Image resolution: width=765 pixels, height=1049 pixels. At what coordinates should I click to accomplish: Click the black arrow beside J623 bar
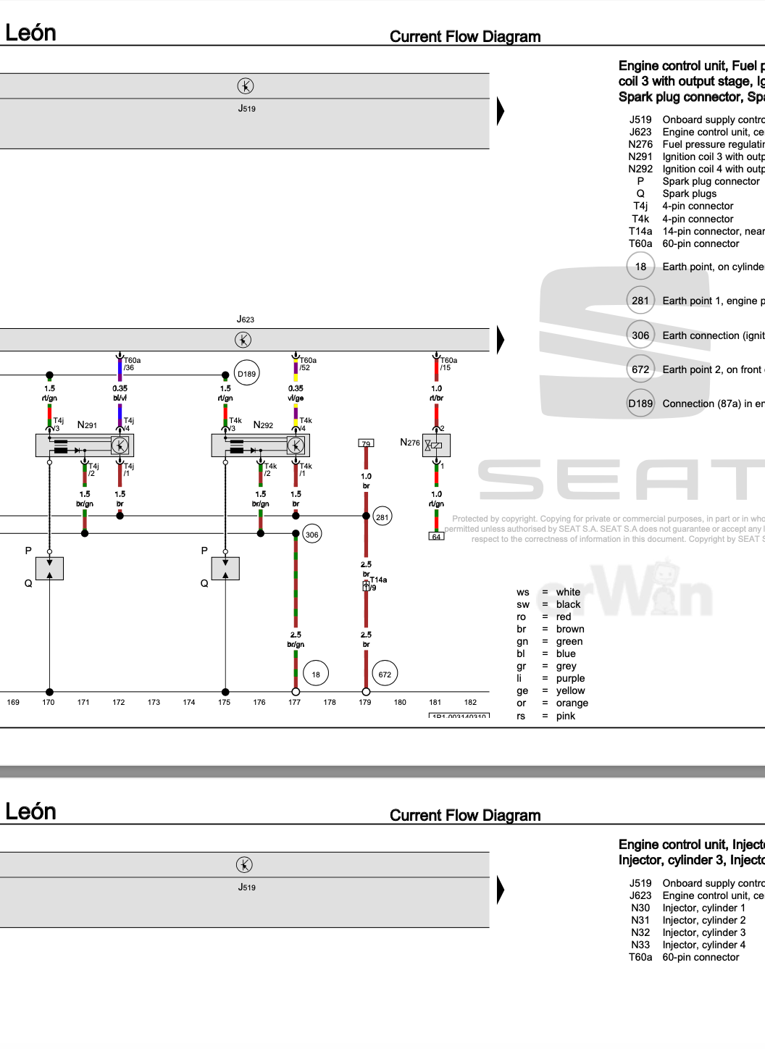coord(501,340)
